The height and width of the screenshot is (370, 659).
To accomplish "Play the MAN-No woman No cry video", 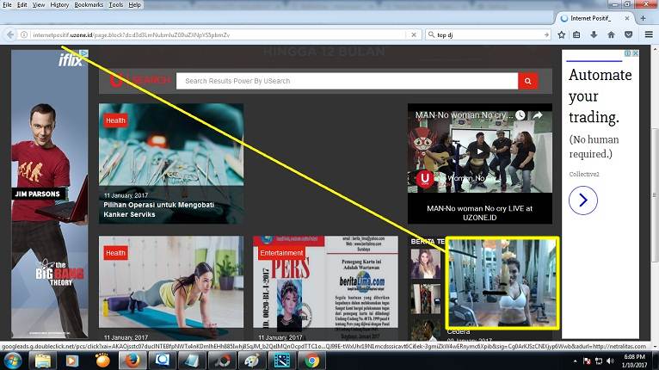I will 479,151.
